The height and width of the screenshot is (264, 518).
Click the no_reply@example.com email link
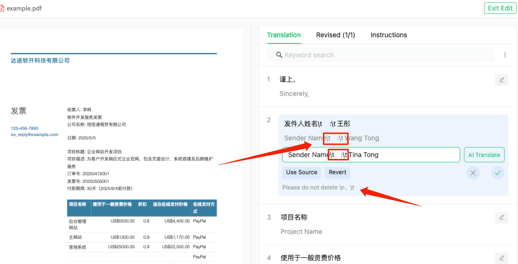pyautogui.click(x=34, y=135)
